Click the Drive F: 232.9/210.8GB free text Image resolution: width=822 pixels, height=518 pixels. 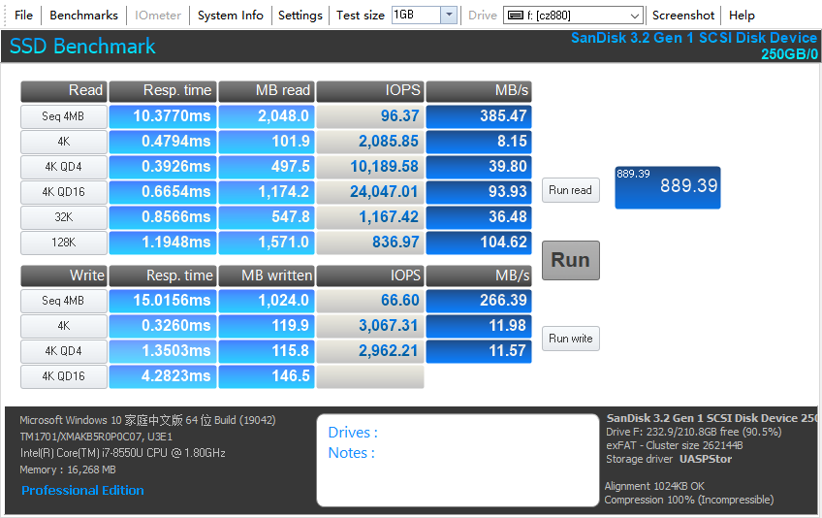694,432
